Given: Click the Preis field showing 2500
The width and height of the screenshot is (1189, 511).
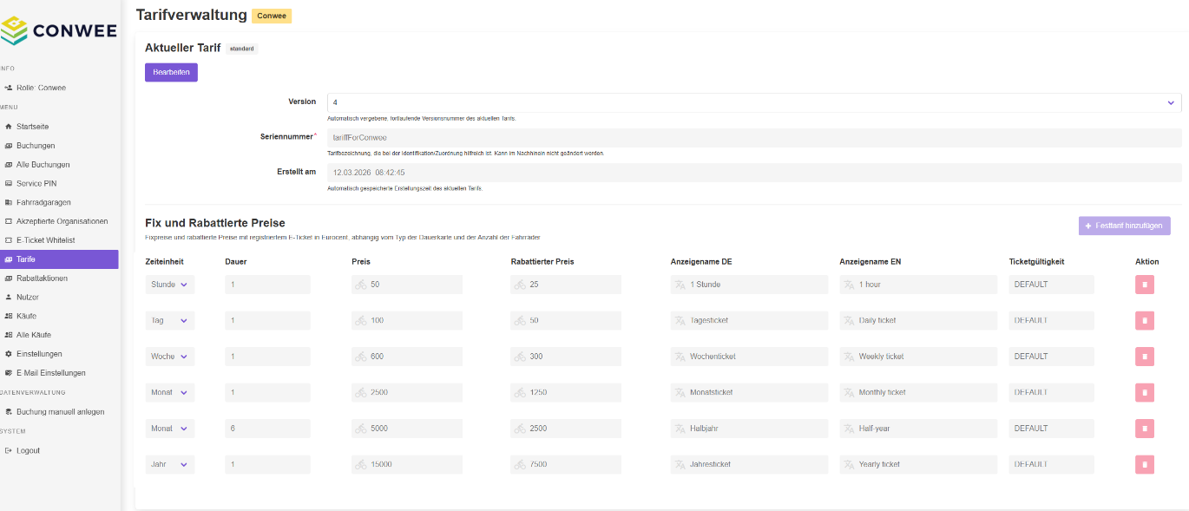Looking at the screenshot, I should [x=407, y=392].
